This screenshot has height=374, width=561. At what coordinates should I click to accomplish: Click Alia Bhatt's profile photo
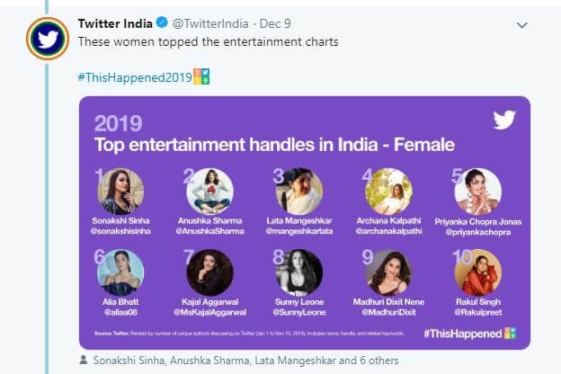(120, 272)
